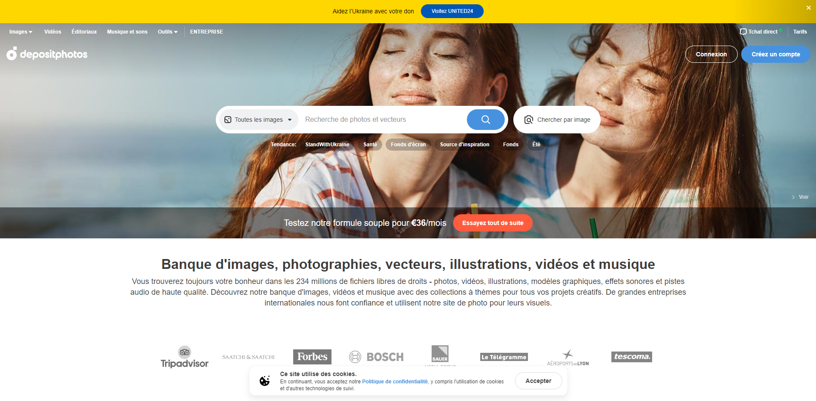The height and width of the screenshot is (401, 816).
Task: Close the yellow Ukraine donation banner
Action: (x=808, y=8)
